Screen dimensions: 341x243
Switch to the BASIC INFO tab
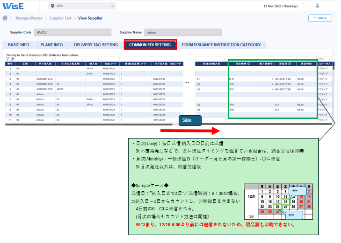click(x=18, y=45)
